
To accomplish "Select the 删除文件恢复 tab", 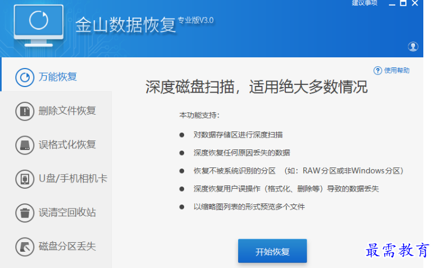I will pyautogui.click(x=56, y=111).
